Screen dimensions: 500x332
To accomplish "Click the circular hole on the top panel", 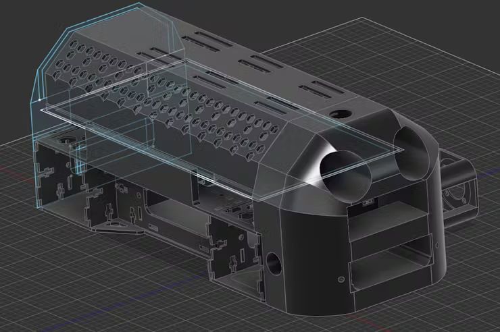I will 341,113.
